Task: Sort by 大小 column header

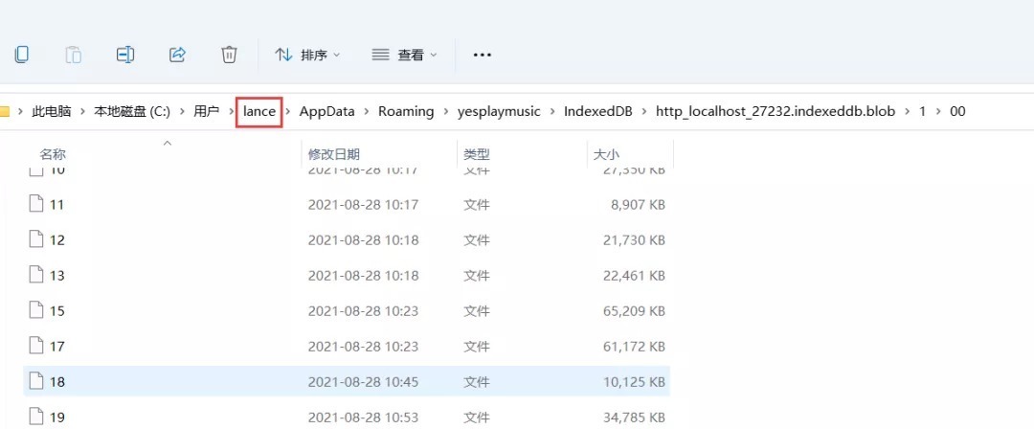Action: 606,154
